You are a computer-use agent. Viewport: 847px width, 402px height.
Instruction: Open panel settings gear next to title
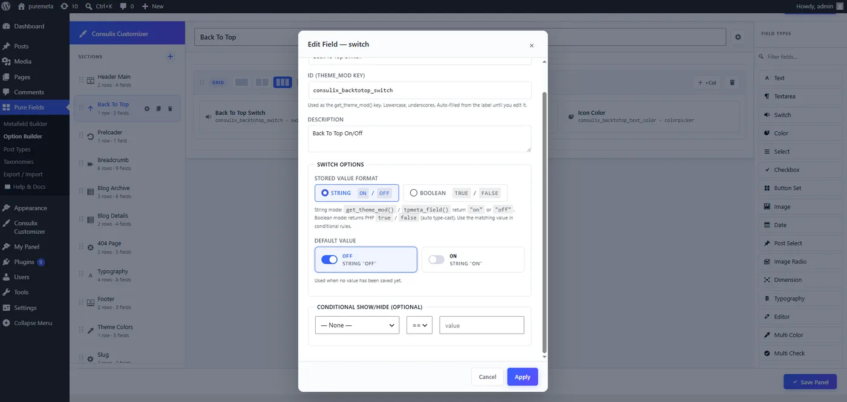(738, 37)
